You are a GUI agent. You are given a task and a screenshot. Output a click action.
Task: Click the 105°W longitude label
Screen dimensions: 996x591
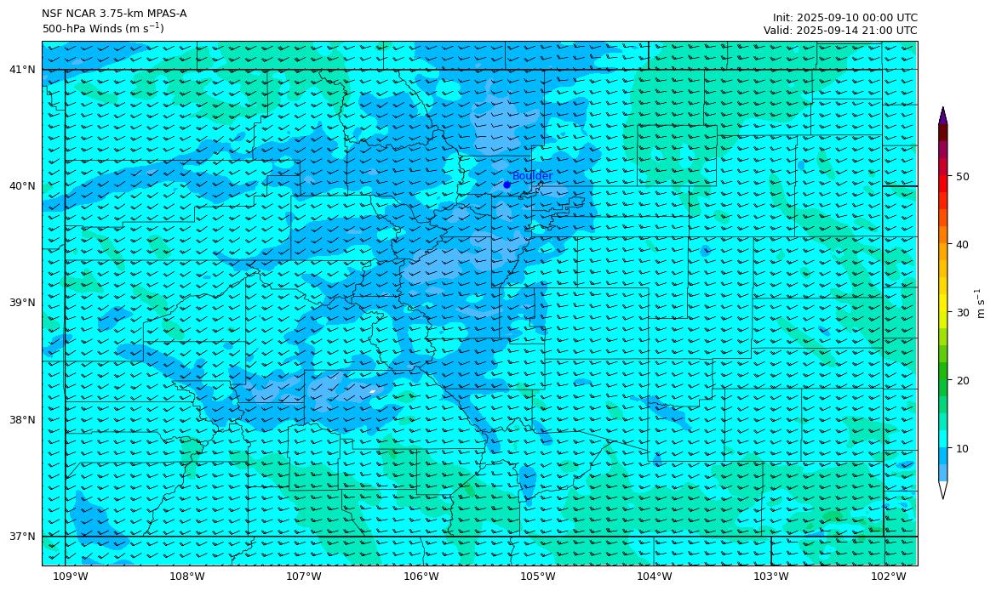pyautogui.click(x=538, y=577)
